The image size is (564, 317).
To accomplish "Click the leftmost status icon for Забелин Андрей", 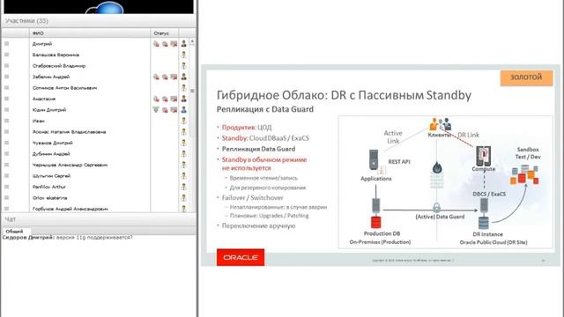I will pos(156,77).
